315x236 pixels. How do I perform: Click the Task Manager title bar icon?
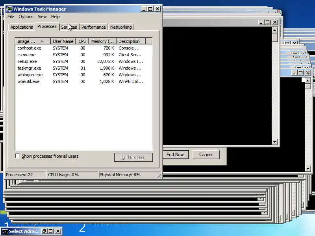click(x=9, y=9)
